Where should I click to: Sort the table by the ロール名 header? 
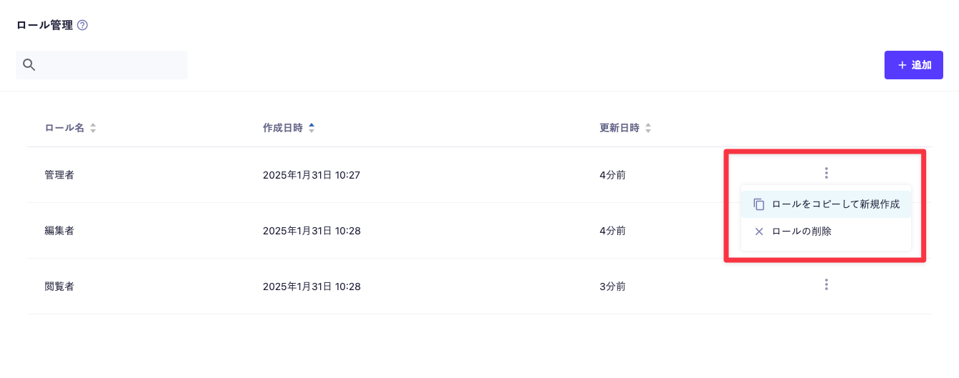(64, 129)
